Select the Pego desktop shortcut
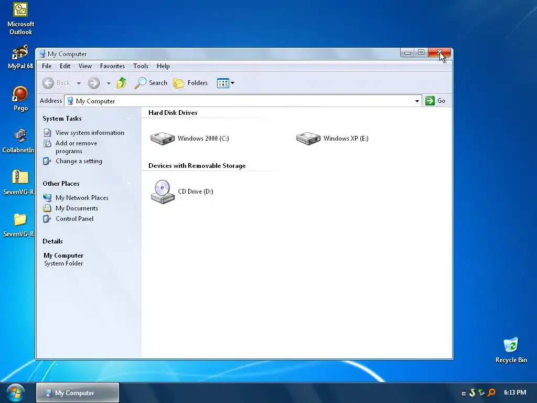 point(20,99)
